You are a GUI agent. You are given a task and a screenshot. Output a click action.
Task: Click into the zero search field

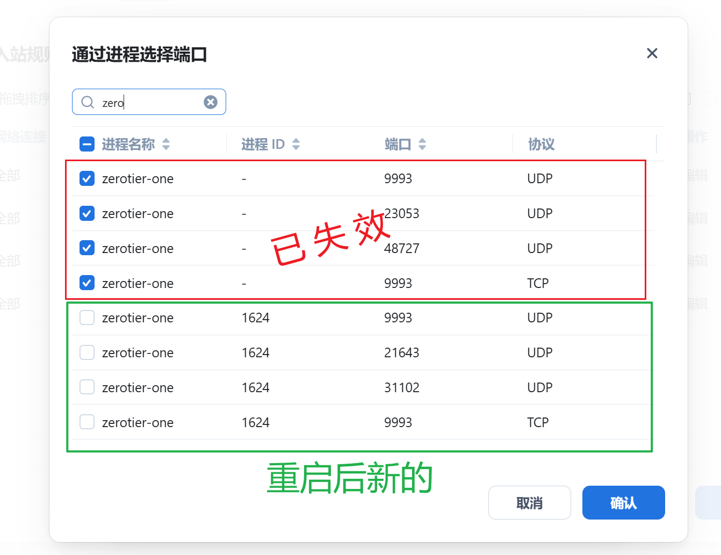pos(149,102)
